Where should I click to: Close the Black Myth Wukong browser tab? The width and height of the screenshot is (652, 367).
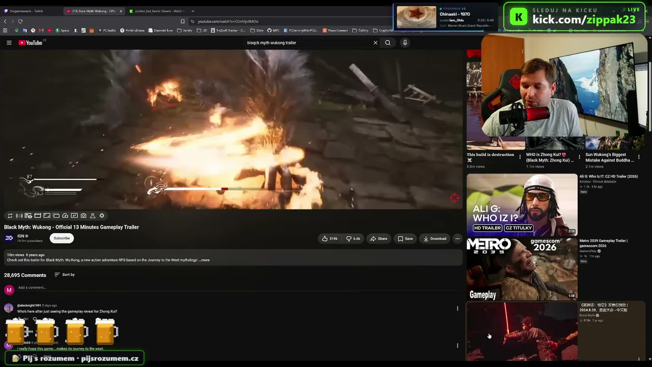point(121,11)
